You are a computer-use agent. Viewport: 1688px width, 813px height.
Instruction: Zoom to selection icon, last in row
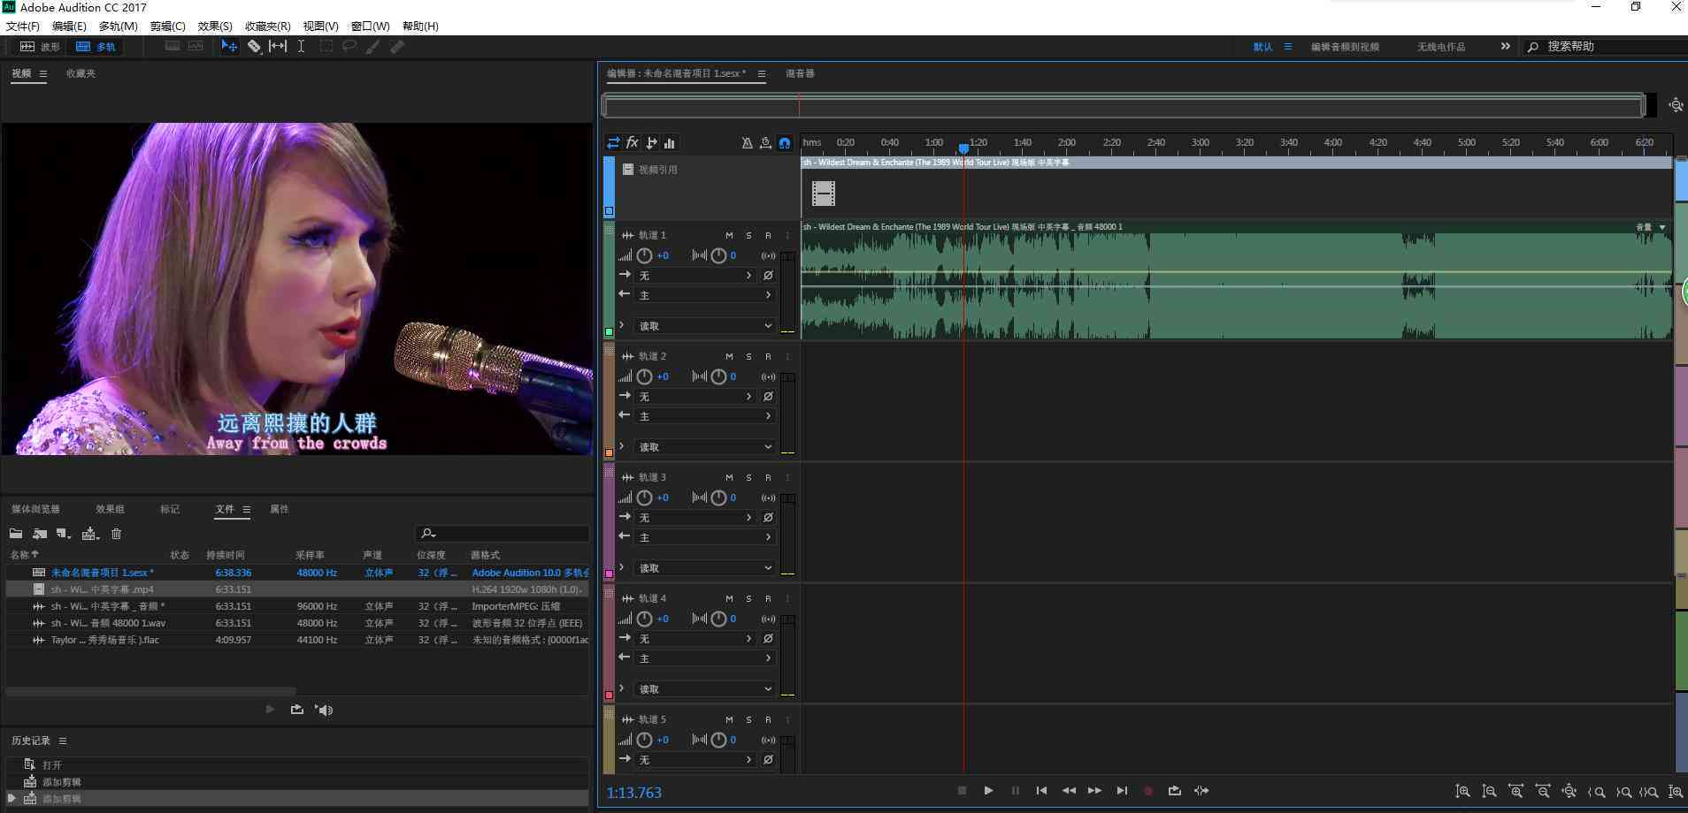[x=1675, y=792]
